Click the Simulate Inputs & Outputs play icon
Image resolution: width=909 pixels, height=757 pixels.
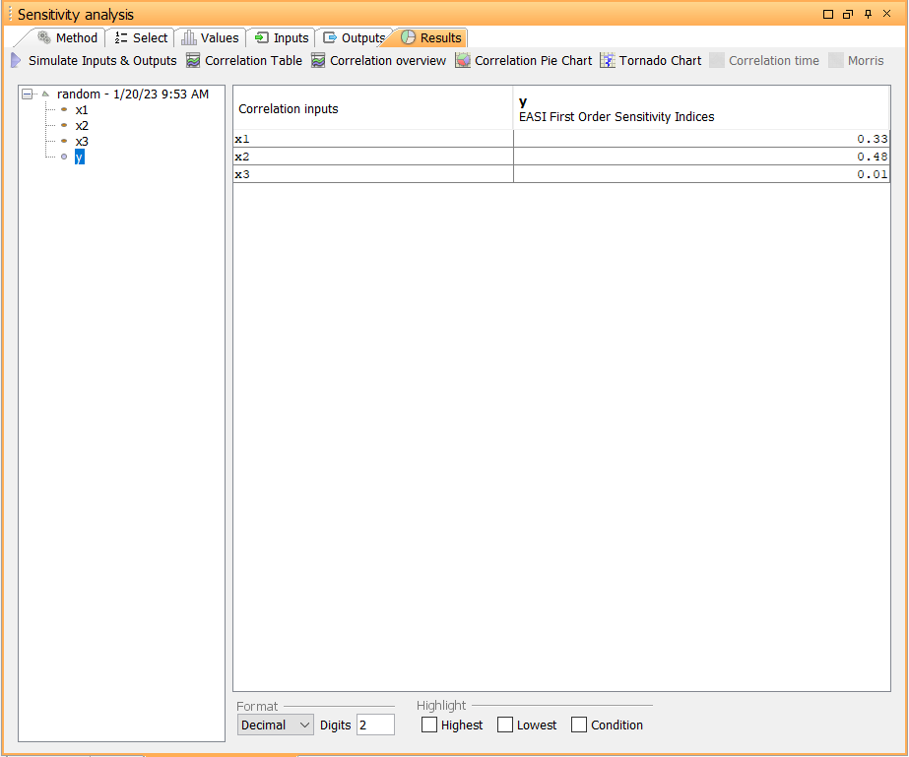coord(16,60)
